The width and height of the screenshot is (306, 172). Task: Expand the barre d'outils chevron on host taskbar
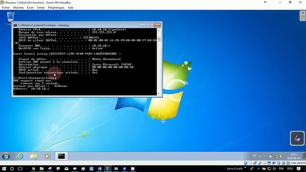pos(245,168)
